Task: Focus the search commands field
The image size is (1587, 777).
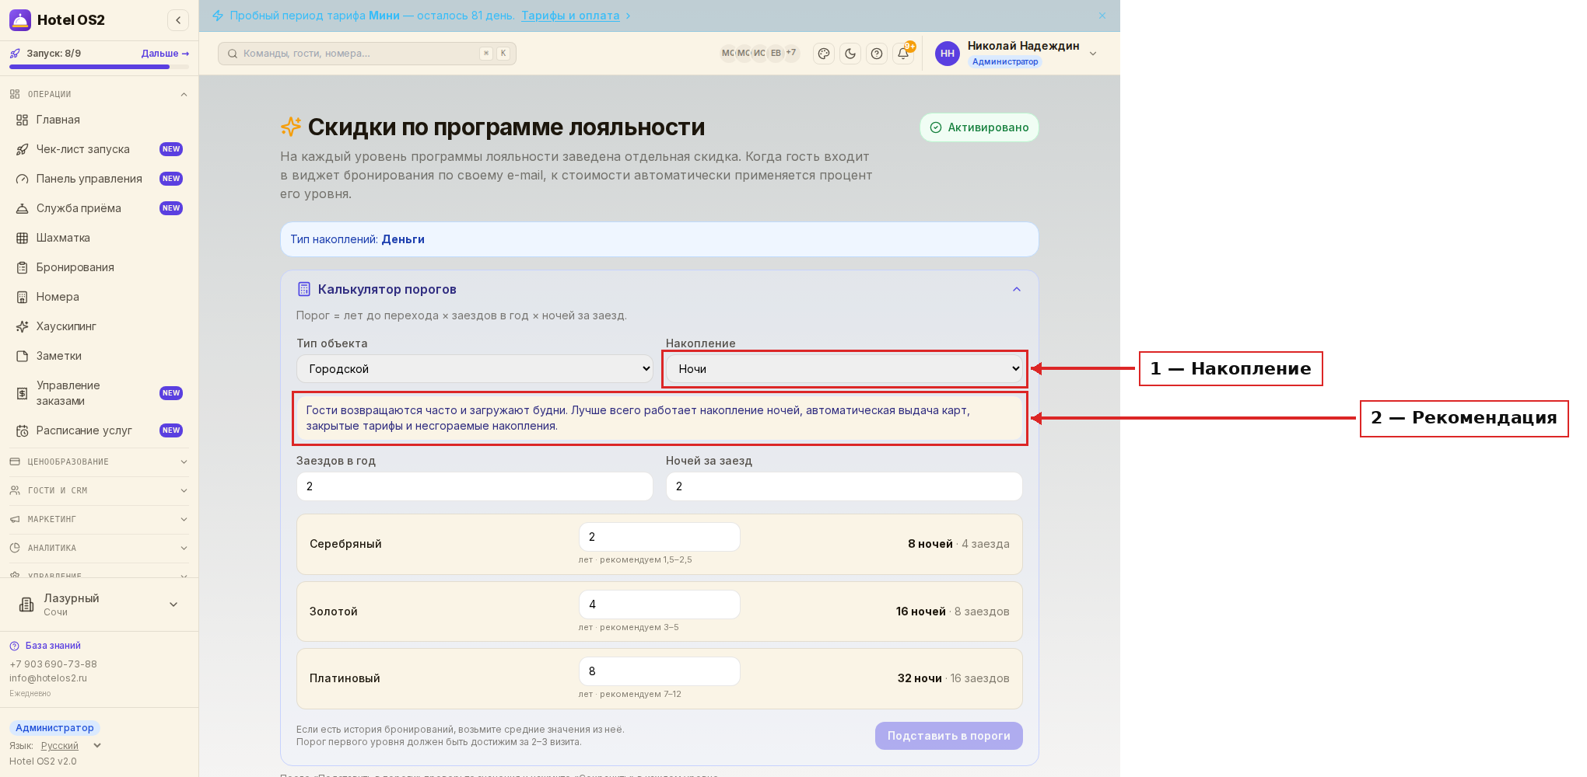Action: (367, 54)
